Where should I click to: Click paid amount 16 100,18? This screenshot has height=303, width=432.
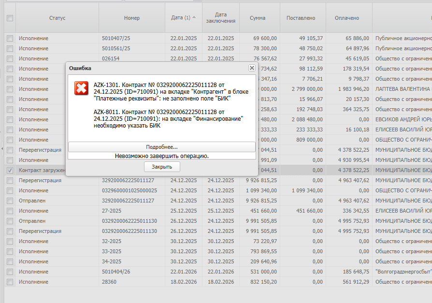pos(349,130)
